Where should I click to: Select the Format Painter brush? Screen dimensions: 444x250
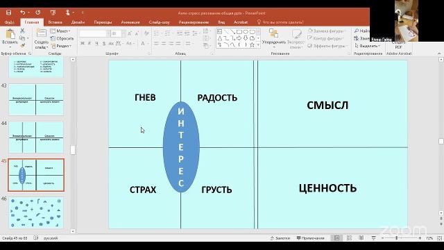22,45
